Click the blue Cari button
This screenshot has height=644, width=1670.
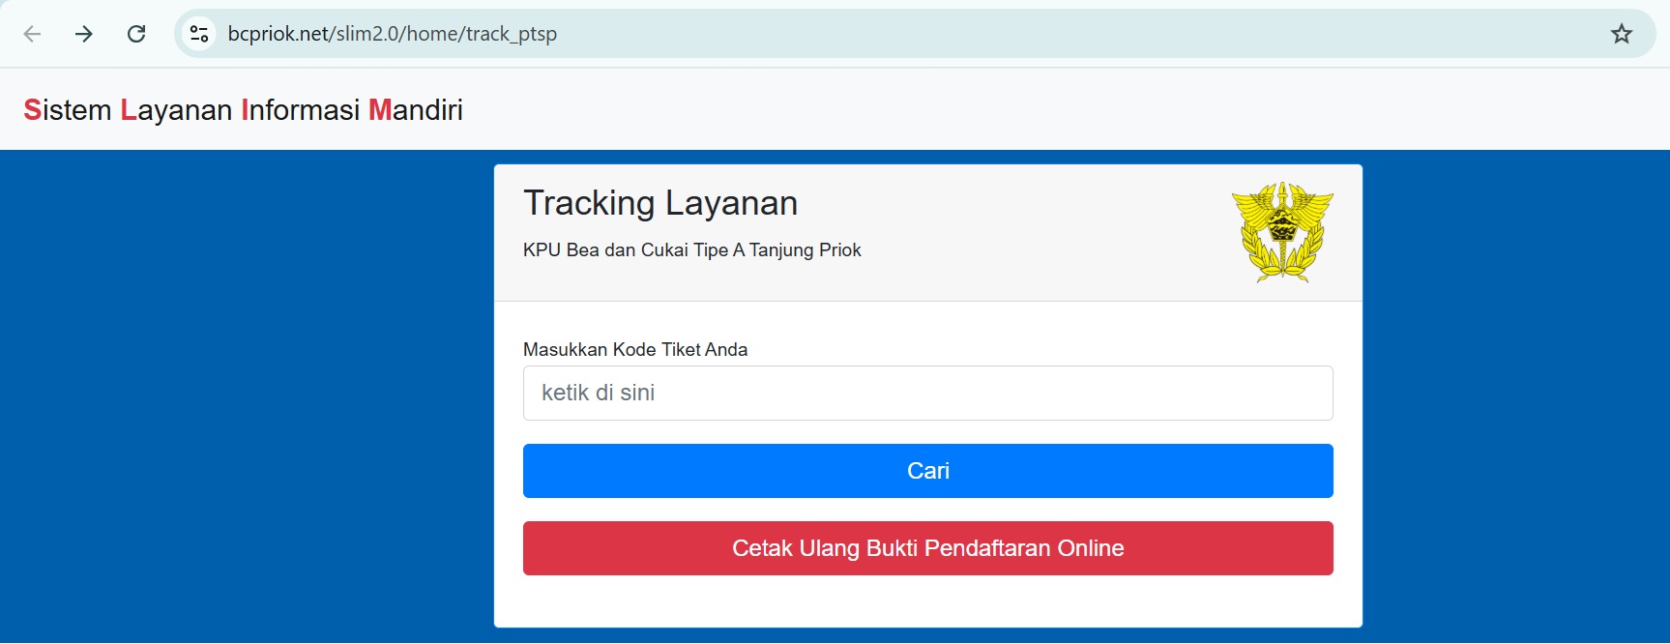click(x=928, y=471)
